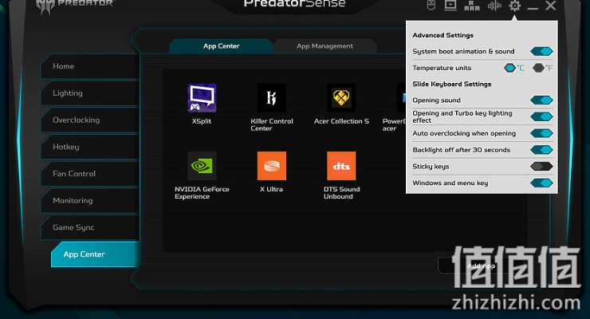
Task: Open the Overclocking sidebar page
Action: point(76,120)
